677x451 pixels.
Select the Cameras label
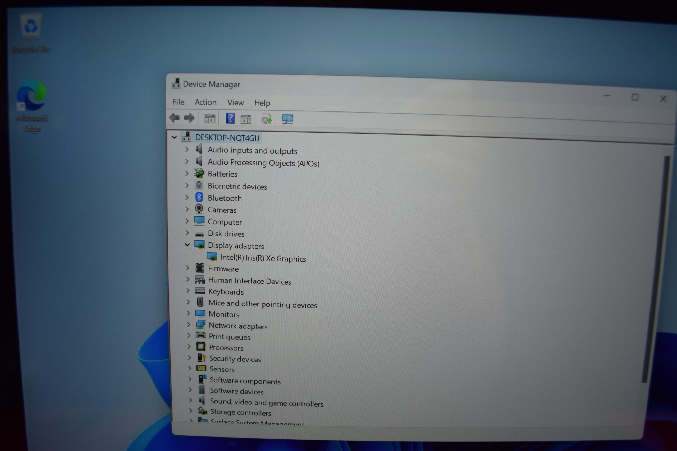(x=222, y=210)
